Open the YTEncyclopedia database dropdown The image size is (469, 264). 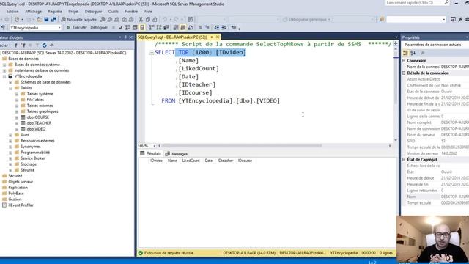[x=59, y=28]
